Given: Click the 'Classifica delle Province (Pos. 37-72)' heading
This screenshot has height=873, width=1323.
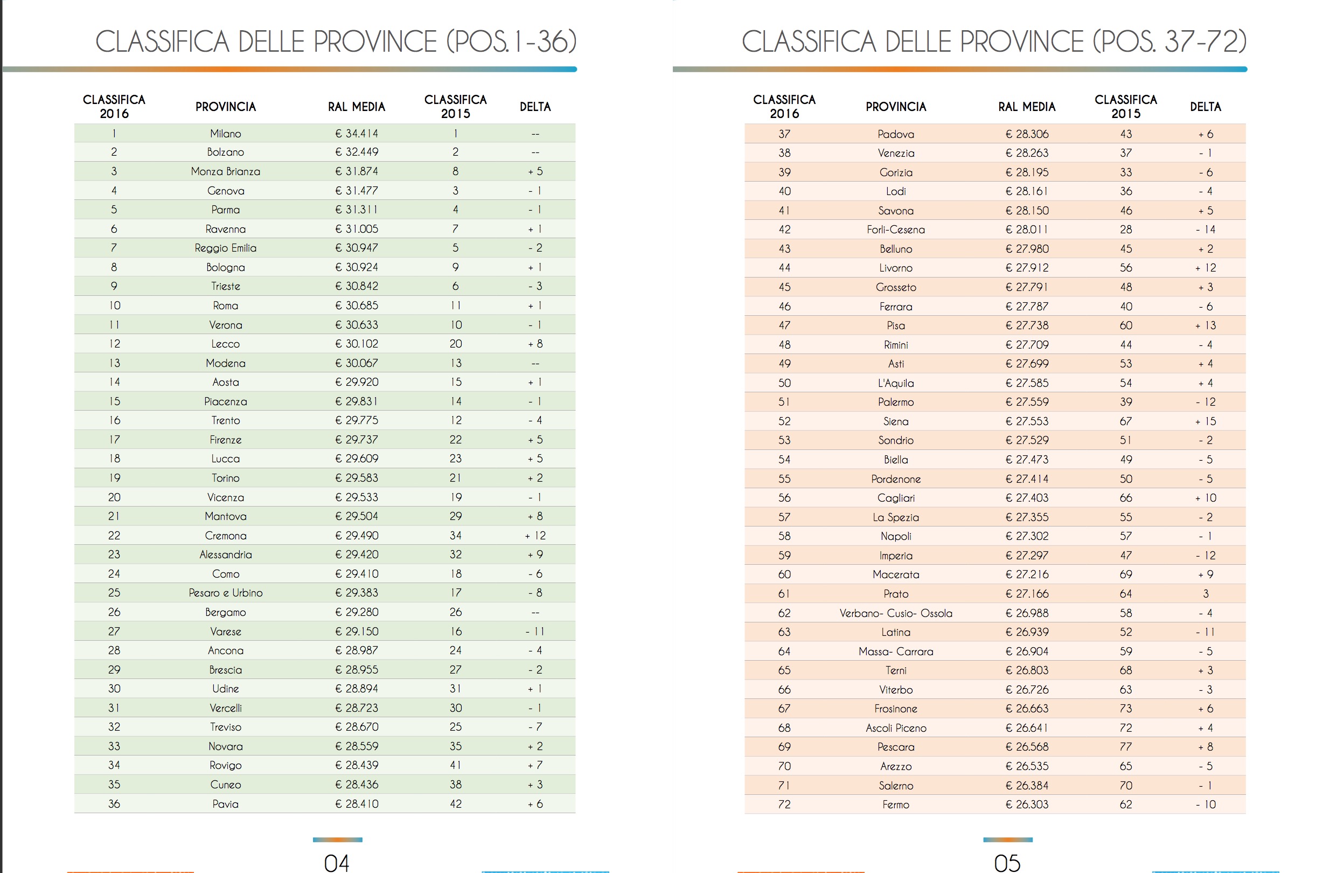Looking at the screenshot, I should (993, 41).
